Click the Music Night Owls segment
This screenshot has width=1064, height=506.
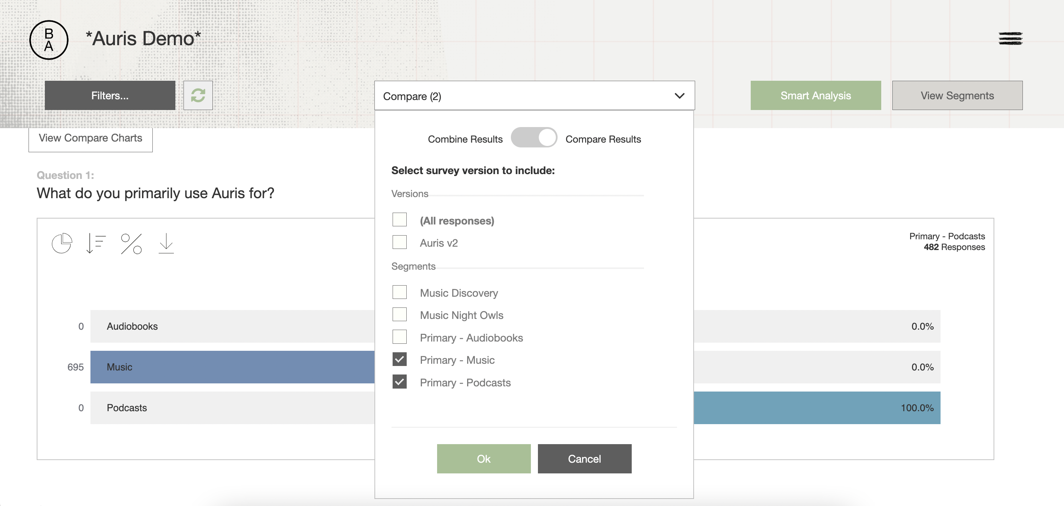pos(399,314)
